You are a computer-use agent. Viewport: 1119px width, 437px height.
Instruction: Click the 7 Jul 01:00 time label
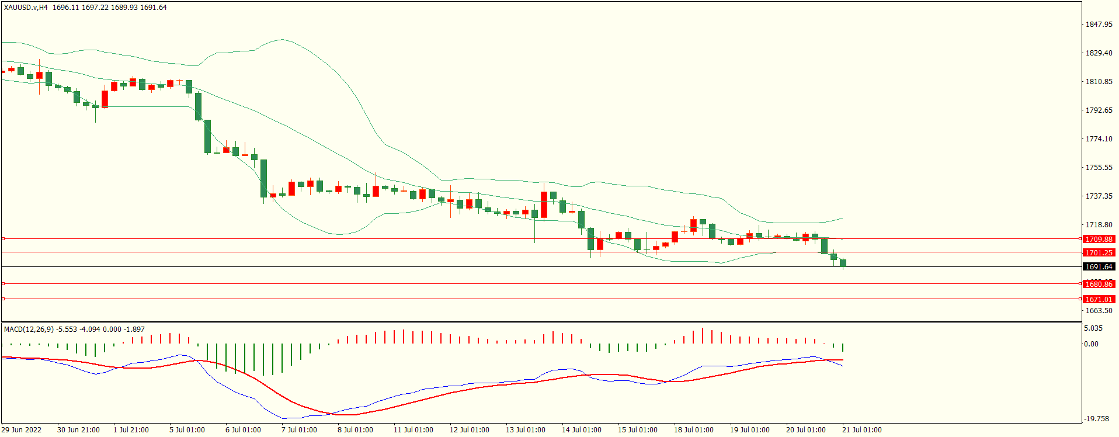point(299,430)
